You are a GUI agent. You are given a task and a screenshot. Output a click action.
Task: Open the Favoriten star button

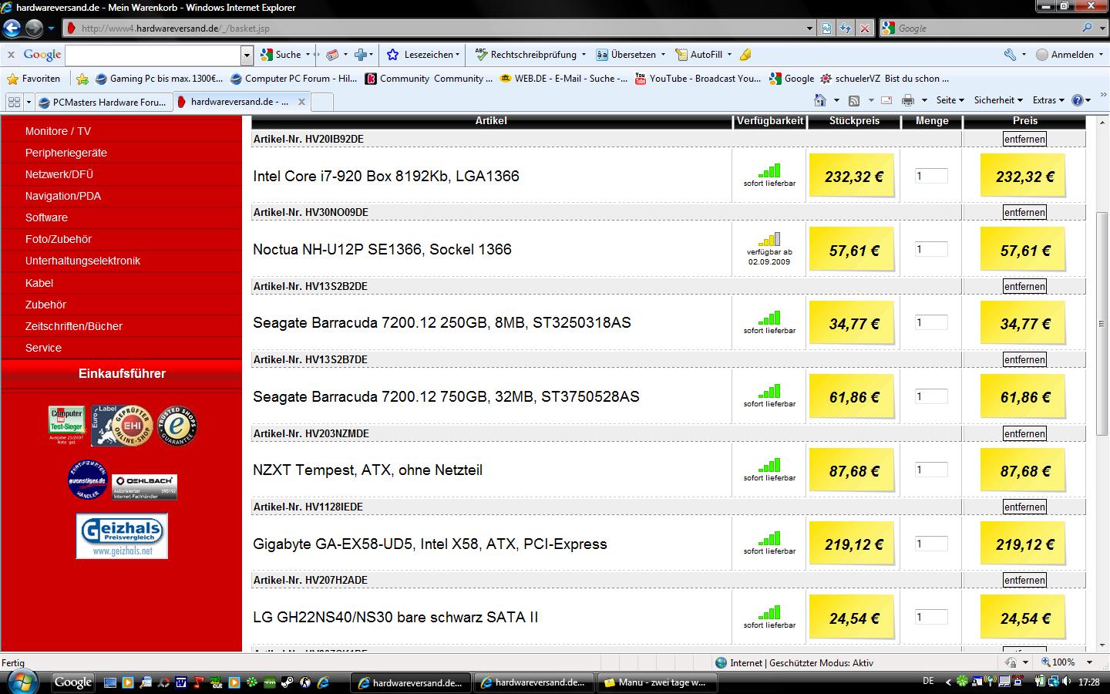point(33,79)
